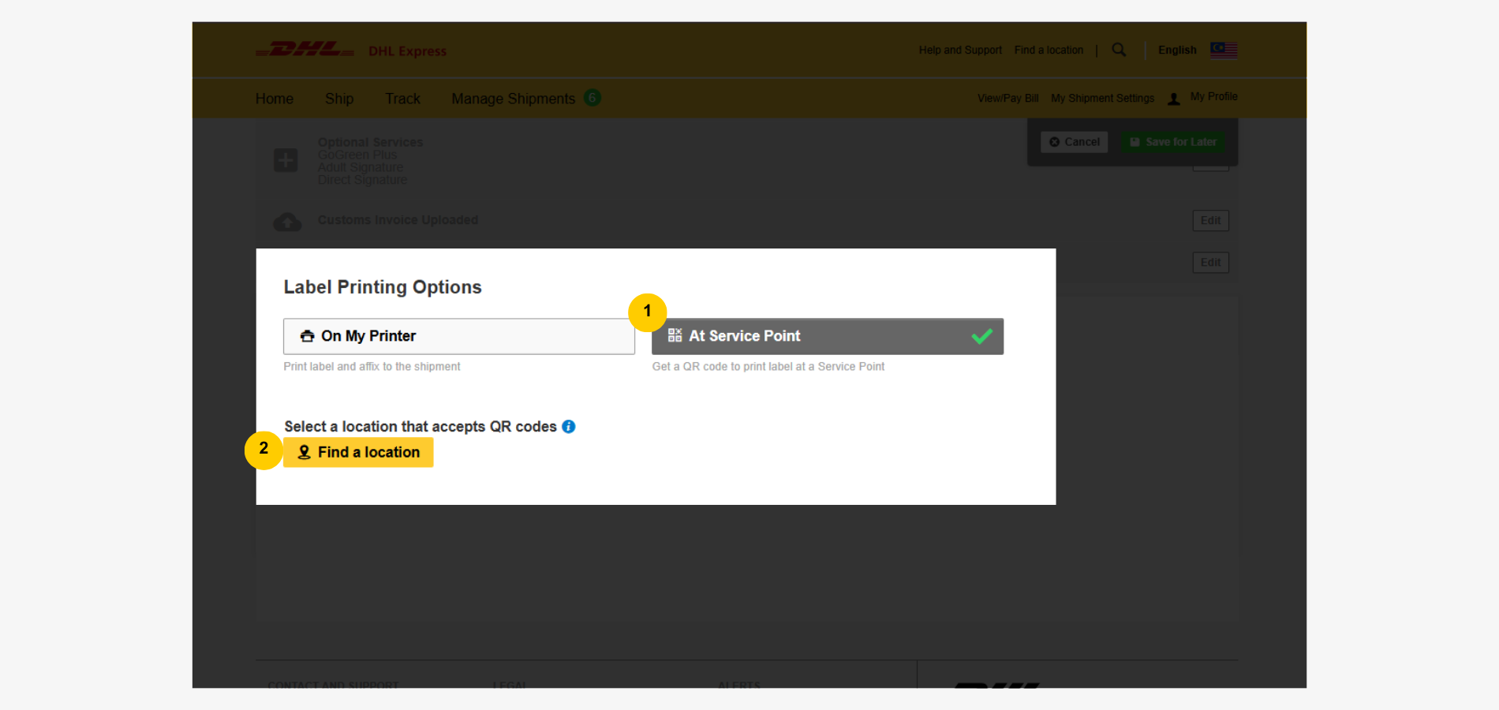Image resolution: width=1499 pixels, height=710 pixels.
Task: Open Help and Support link
Action: click(x=960, y=50)
